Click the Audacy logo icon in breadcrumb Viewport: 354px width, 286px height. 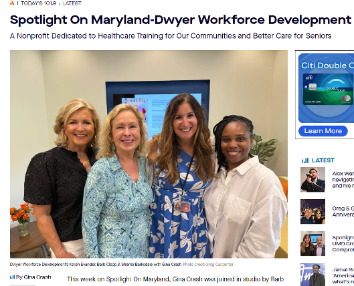point(12,3)
